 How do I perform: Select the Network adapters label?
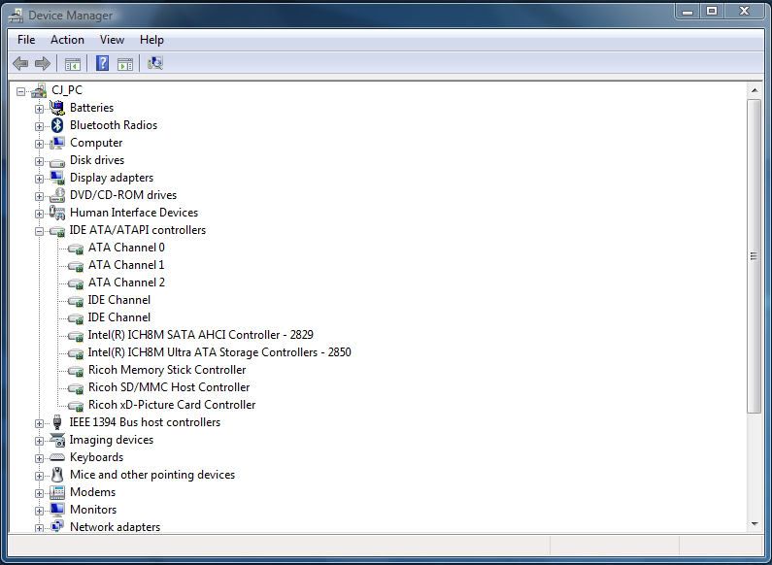point(115,526)
